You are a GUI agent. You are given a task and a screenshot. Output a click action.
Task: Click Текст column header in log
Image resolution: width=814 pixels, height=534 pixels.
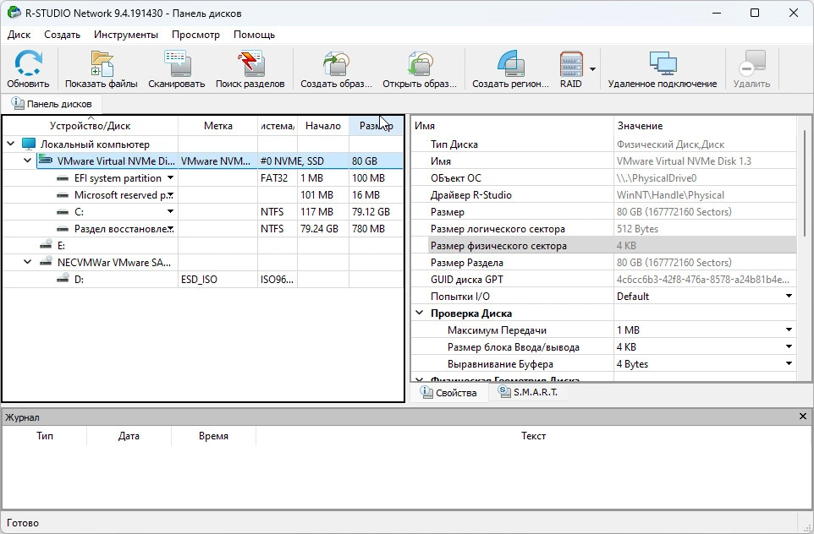pyautogui.click(x=533, y=436)
